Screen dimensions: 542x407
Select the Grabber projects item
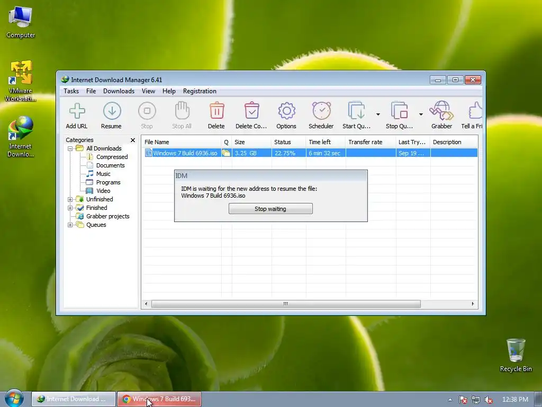[x=107, y=216]
